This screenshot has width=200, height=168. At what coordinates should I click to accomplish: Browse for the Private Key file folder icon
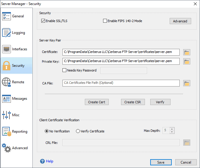187,61
